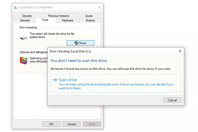Select the General tab

point(25,20)
